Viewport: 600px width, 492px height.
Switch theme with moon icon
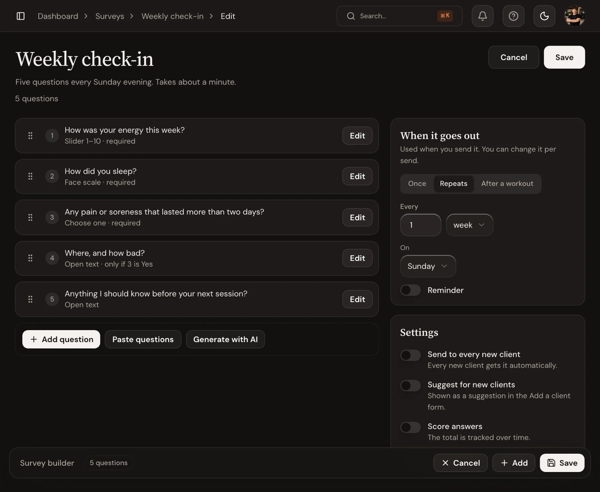pyautogui.click(x=544, y=16)
